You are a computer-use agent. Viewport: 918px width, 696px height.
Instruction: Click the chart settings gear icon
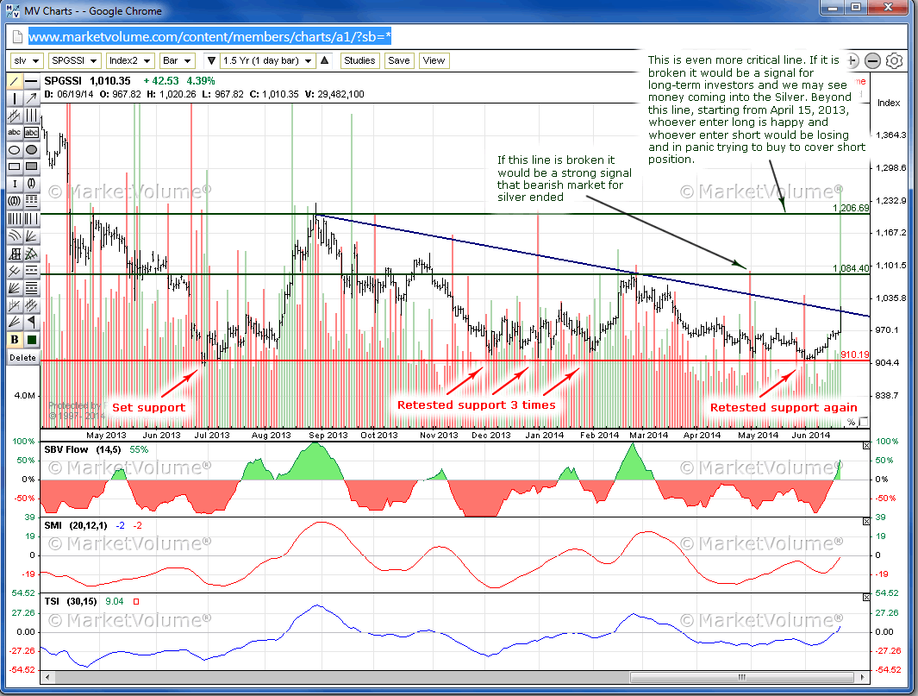pyautogui.click(x=894, y=60)
